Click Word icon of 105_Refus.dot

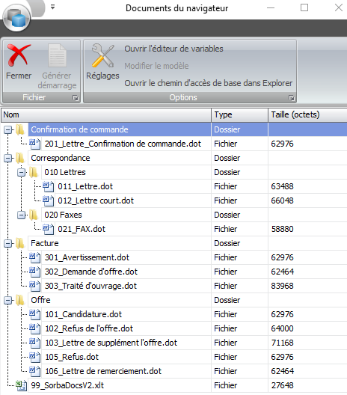[34, 357]
